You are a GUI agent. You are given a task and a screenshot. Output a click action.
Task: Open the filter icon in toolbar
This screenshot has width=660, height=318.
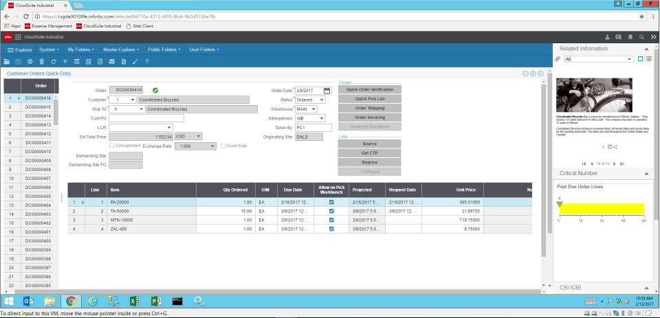tap(65, 62)
